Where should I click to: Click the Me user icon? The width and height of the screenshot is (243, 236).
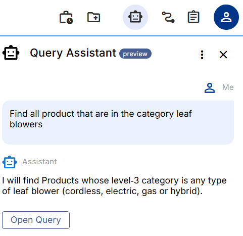click(x=210, y=88)
